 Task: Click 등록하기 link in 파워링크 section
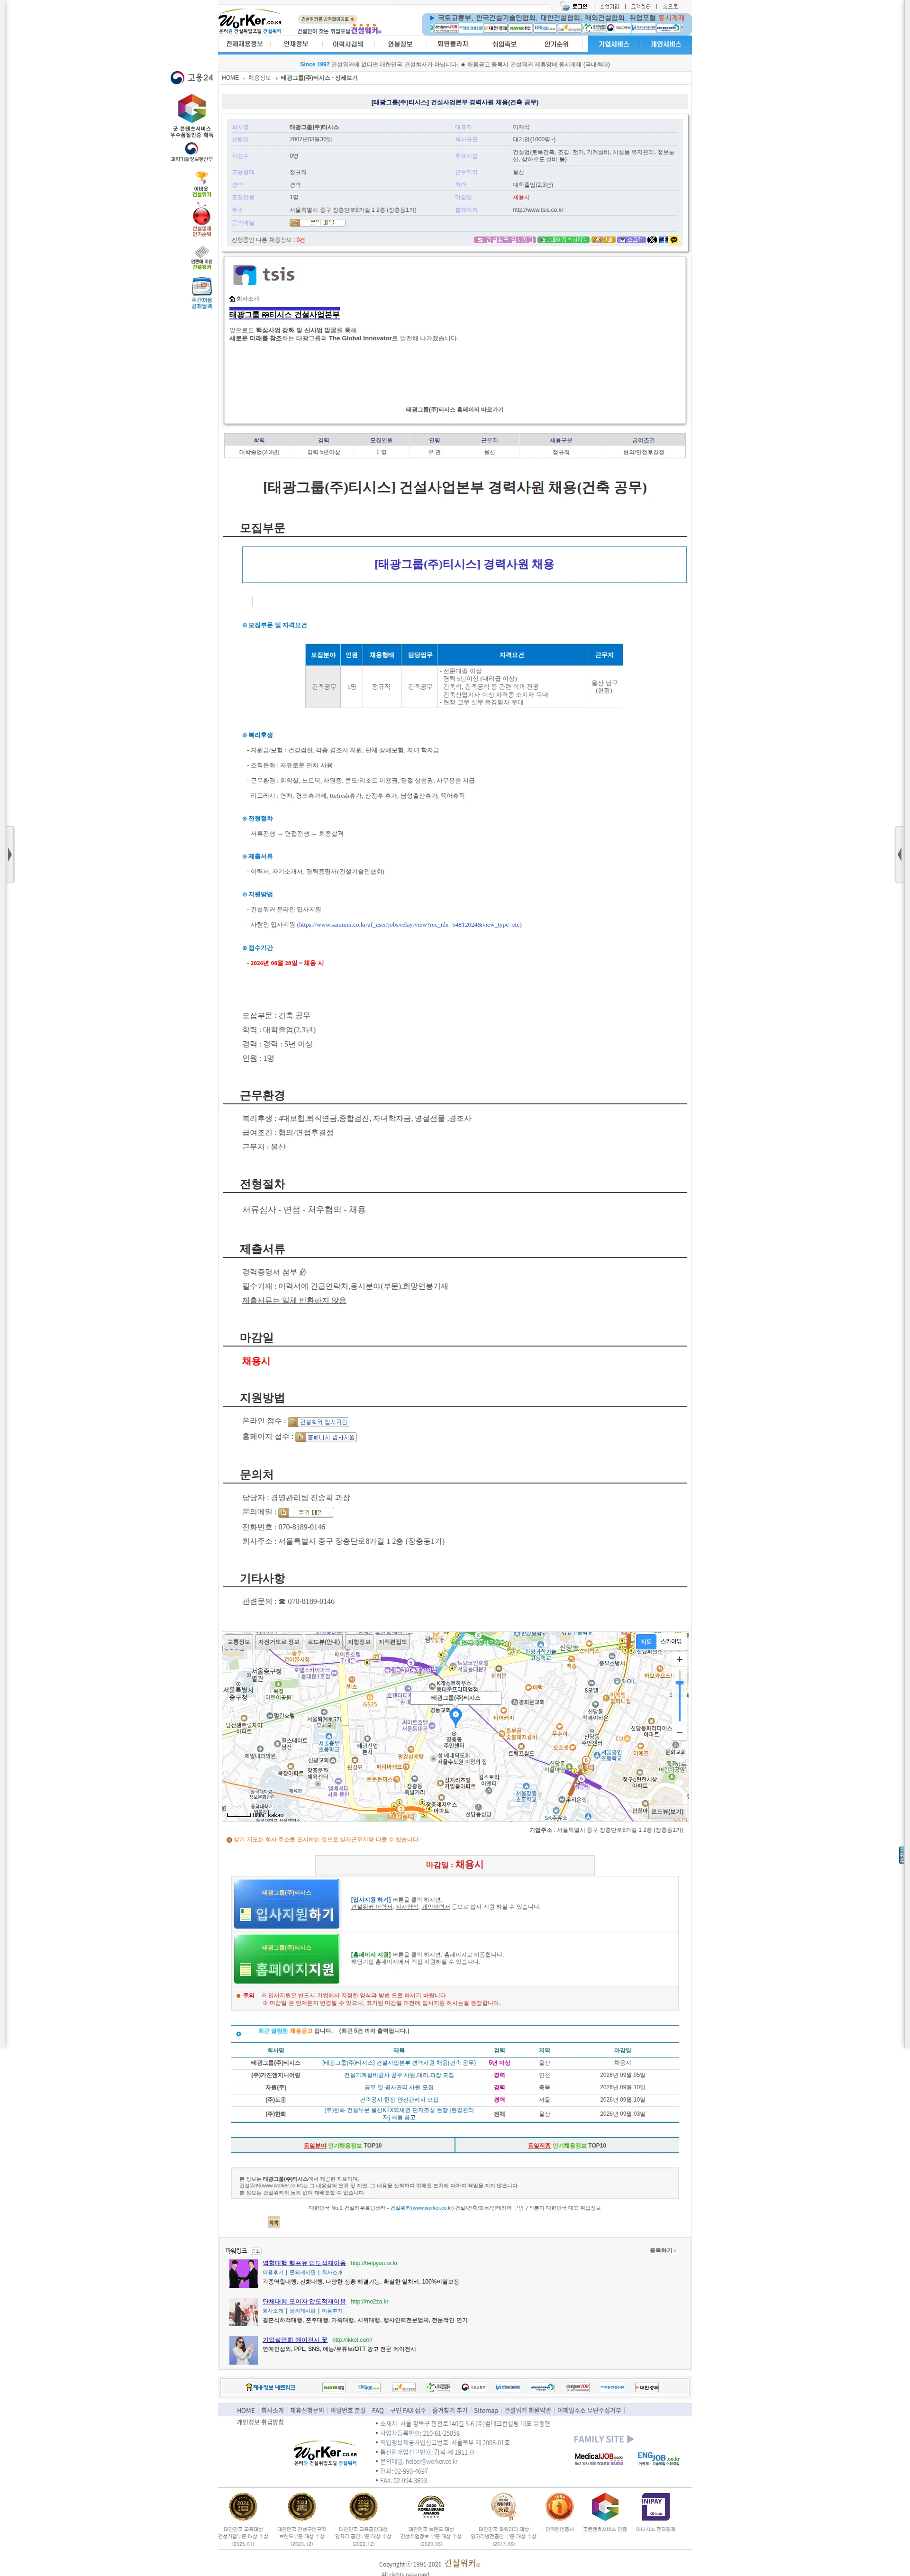tap(662, 2250)
